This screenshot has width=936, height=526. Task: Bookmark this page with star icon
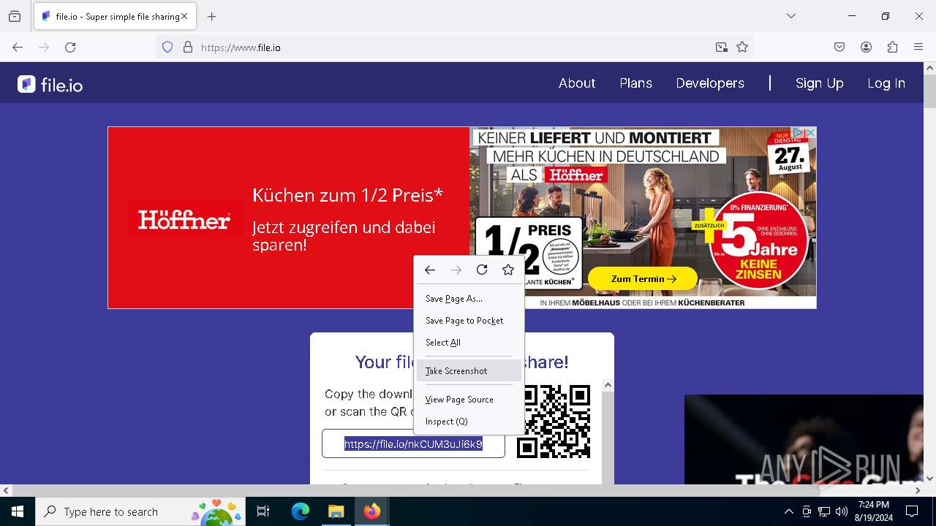[x=742, y=47]
